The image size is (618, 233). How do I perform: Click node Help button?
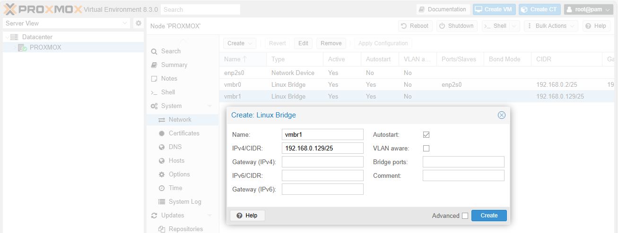(x=596, y=26)
